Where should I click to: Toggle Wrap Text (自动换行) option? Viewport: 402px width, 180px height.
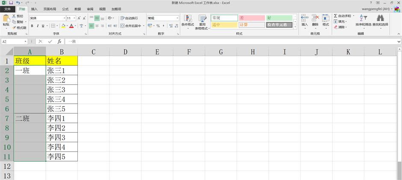[x=129, y=18]
